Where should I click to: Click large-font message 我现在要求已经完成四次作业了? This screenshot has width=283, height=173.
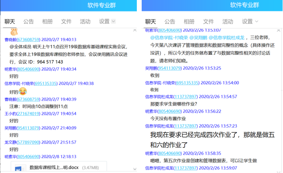coord(212,140)
